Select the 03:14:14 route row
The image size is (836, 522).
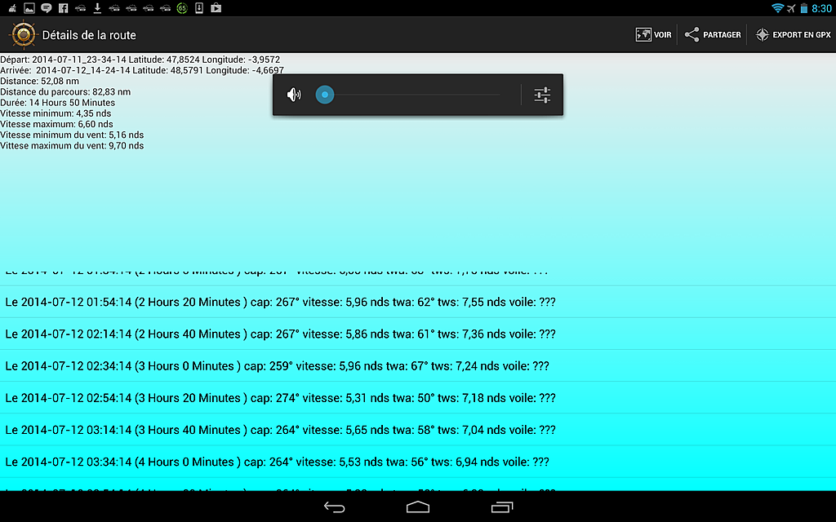[x=418, y=430]
